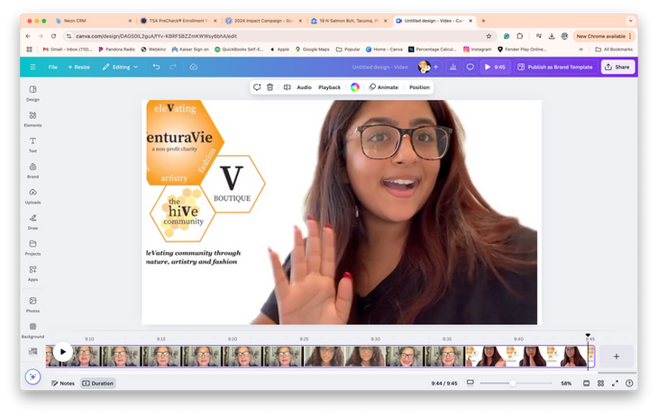Click the cloud save status icon

194,67
